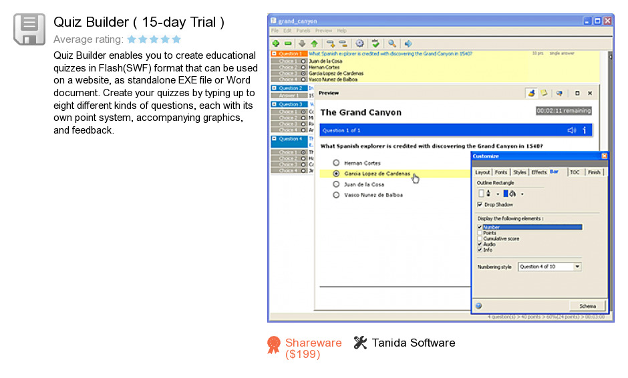
Task: Switch to the TOC tab
Action: point(575,172)
